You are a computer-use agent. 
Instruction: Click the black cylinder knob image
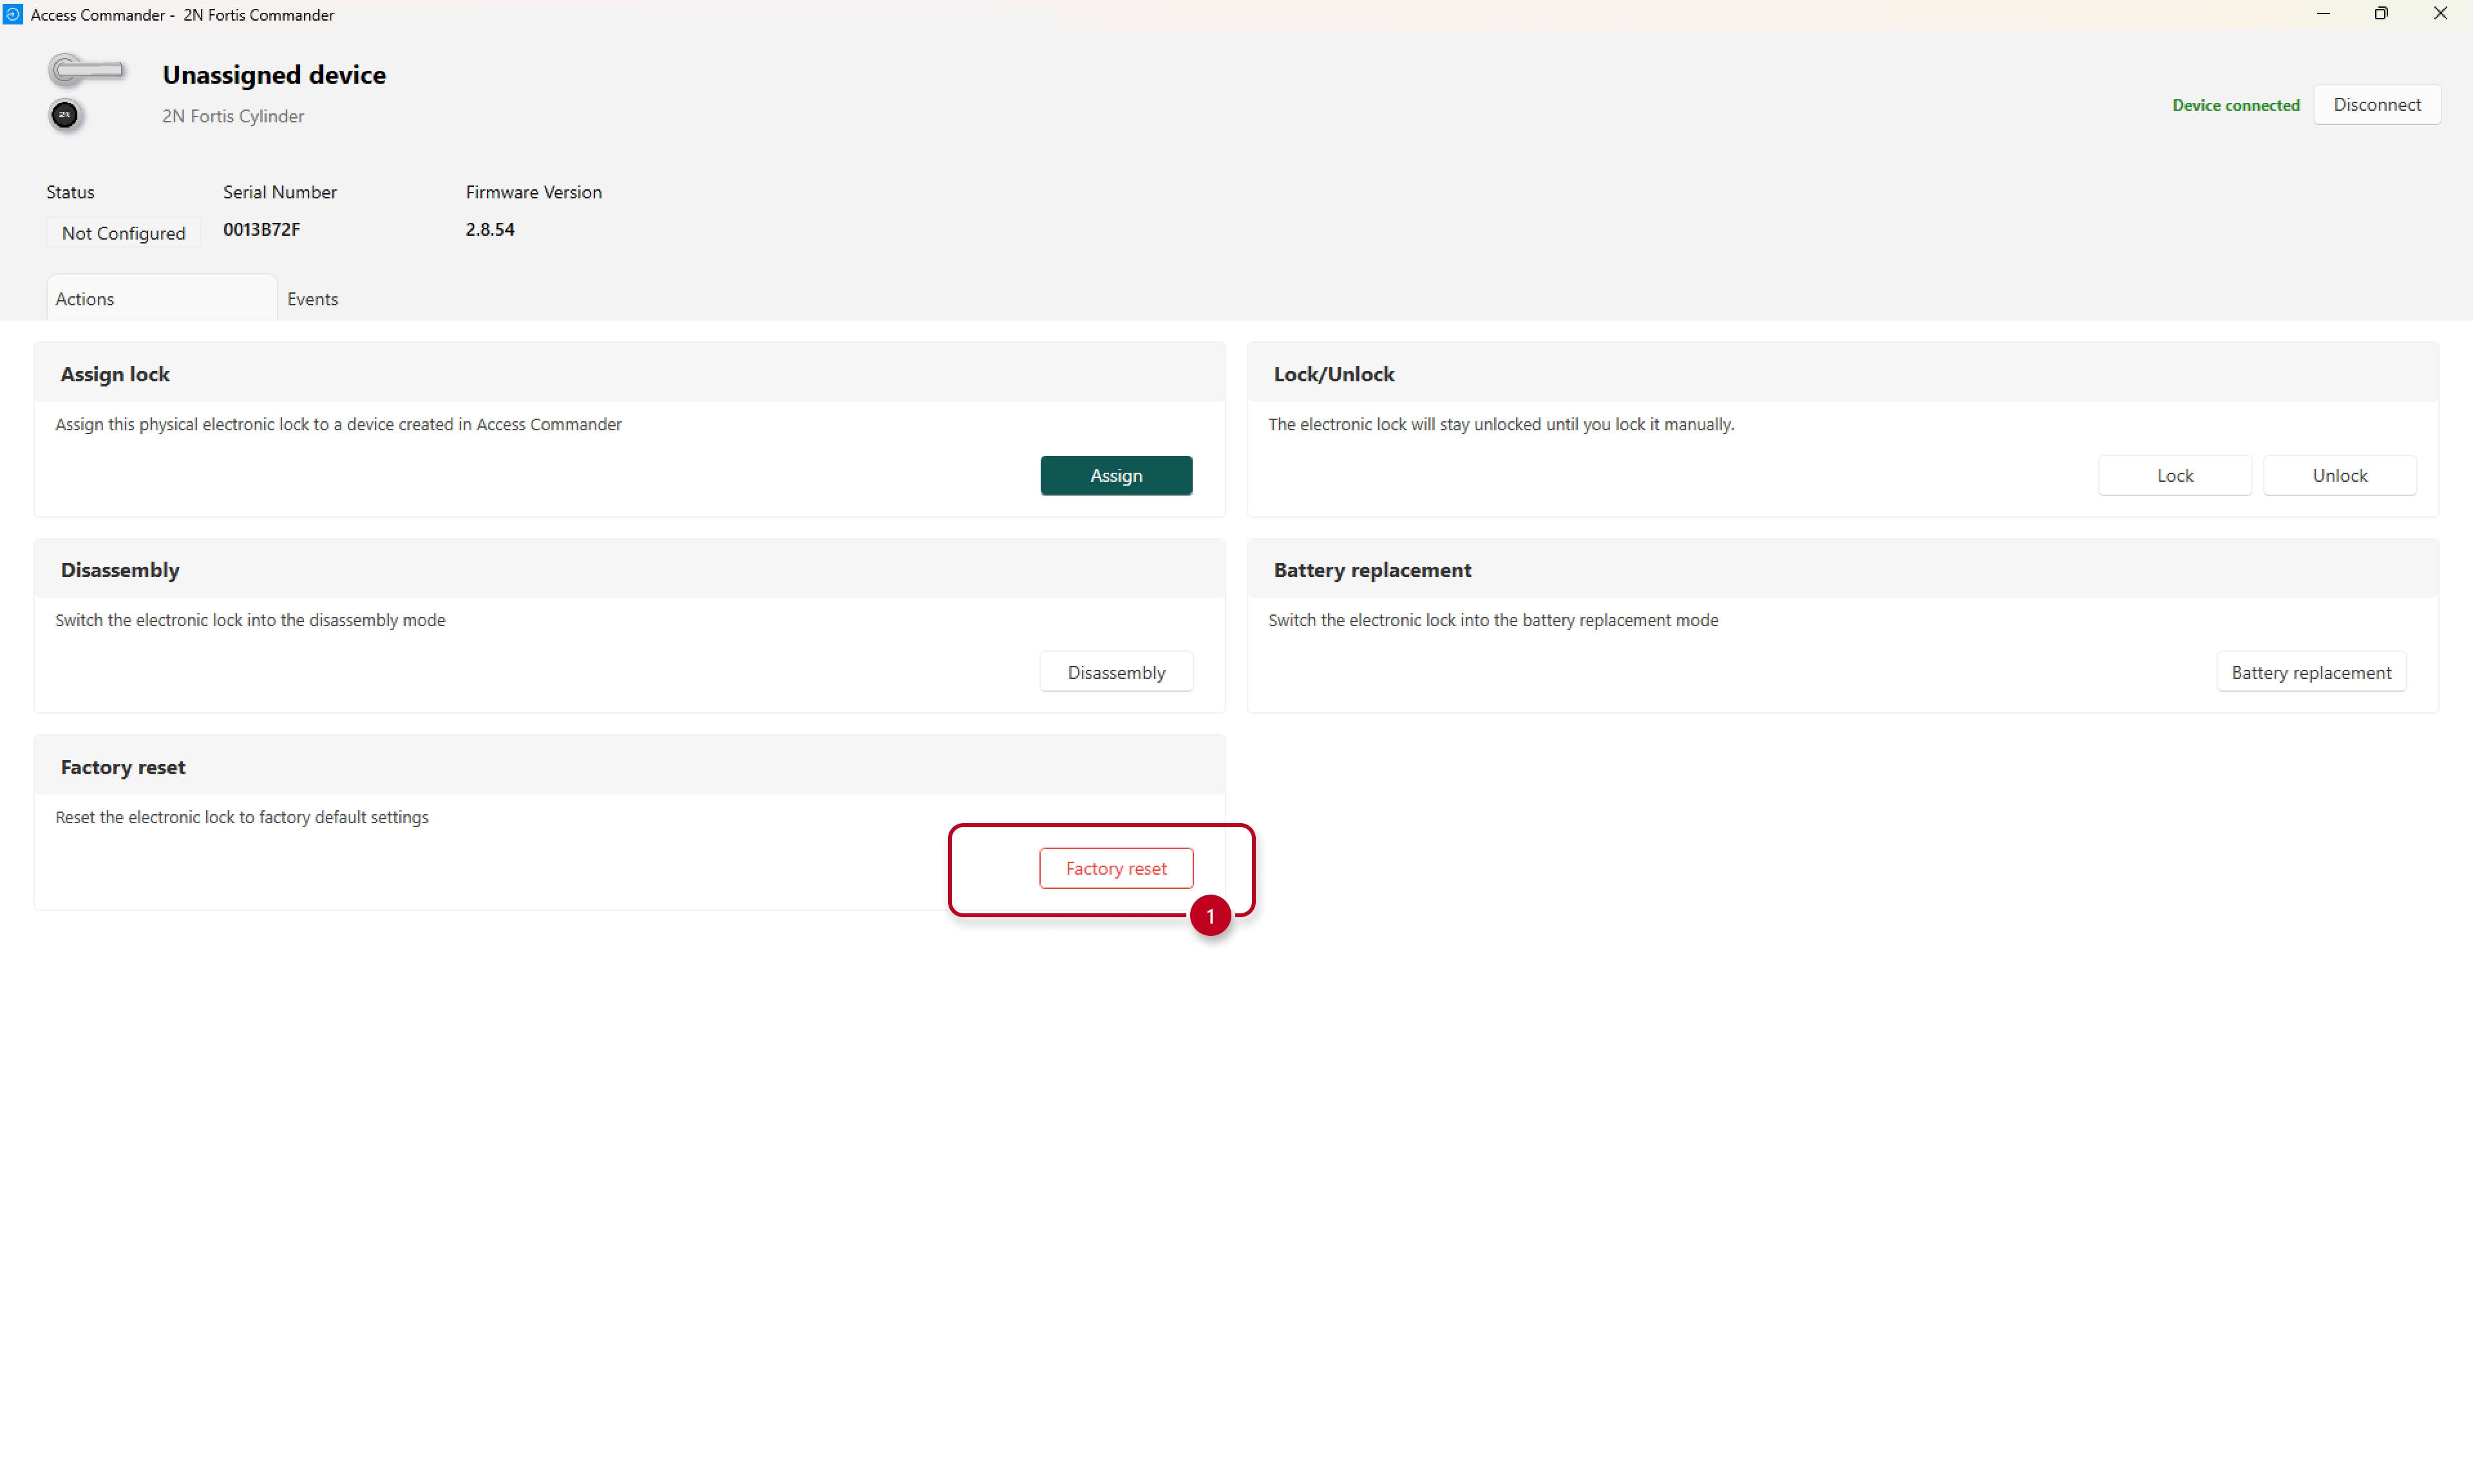(x=65, y=115)
